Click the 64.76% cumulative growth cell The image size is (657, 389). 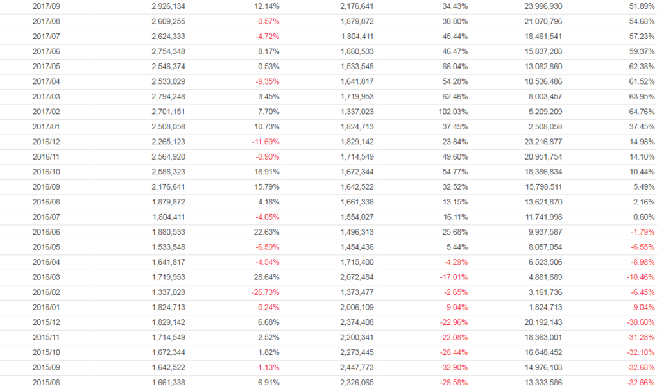pyautogui.click(x=642, y=112)
